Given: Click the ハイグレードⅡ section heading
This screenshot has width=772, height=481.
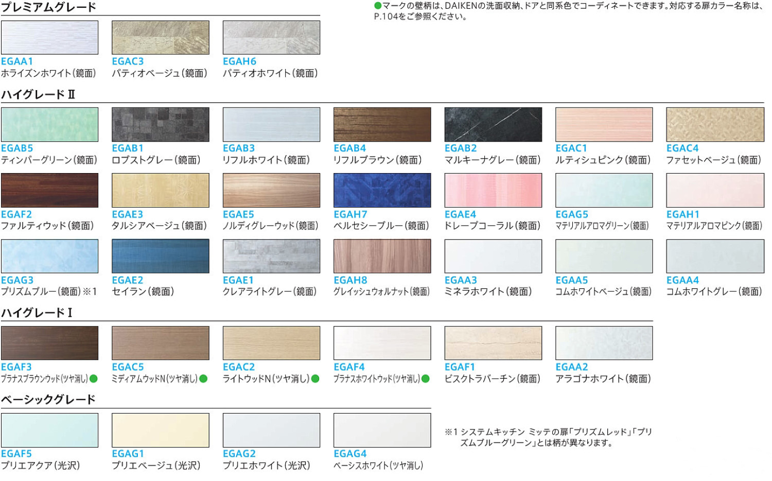Looking at the screenshot, I should tap(38, 95).
